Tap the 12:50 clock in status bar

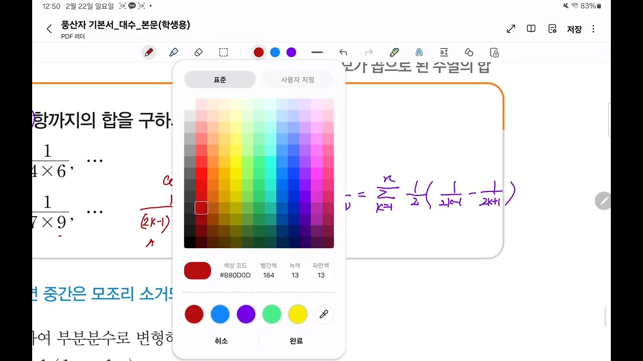click(51, 7)
